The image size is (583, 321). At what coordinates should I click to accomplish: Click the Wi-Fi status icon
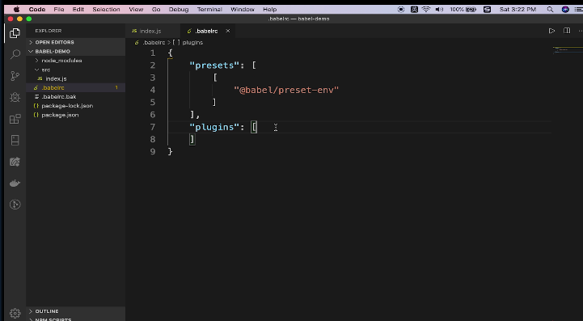pos(426,10)
